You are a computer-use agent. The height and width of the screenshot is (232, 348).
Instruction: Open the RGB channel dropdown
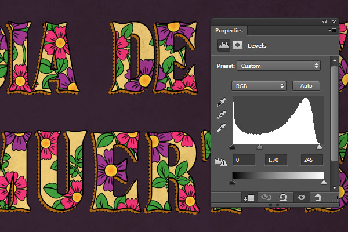click(259, 86)
